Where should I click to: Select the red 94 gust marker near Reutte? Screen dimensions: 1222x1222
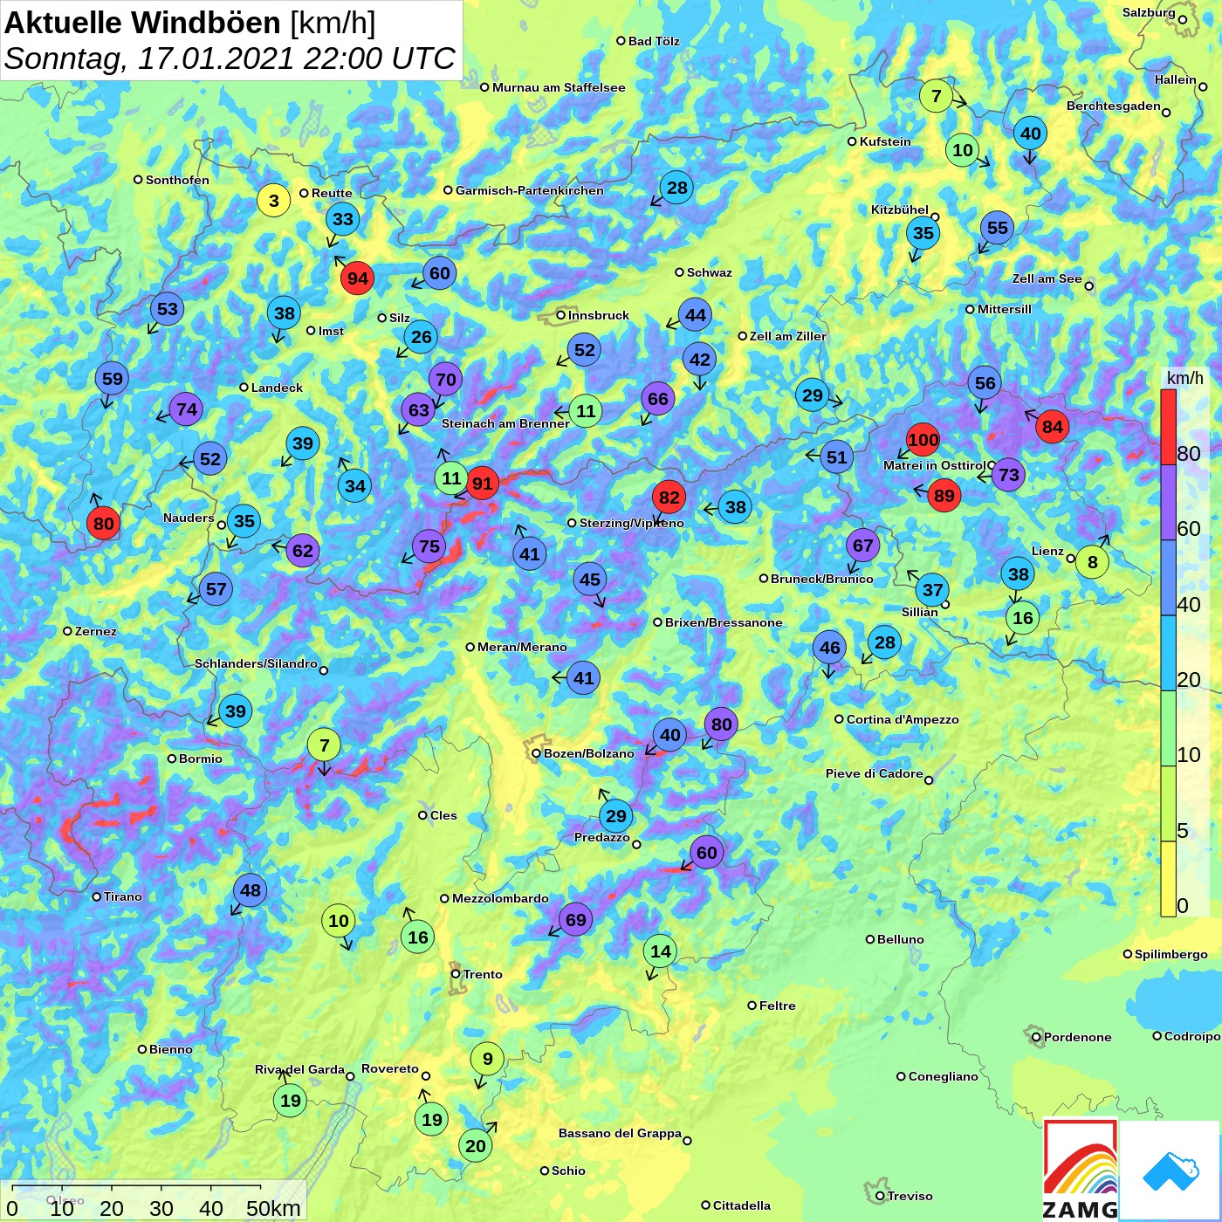point(358,278)
